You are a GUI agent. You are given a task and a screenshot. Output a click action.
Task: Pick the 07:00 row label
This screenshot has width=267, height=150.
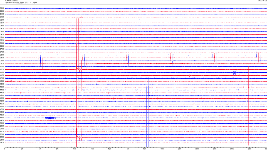click(2, 49)
